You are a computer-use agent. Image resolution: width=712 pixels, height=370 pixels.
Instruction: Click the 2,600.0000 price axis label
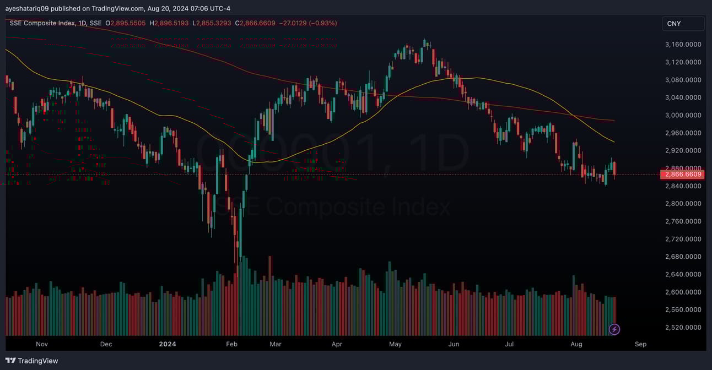click(683, 292)
